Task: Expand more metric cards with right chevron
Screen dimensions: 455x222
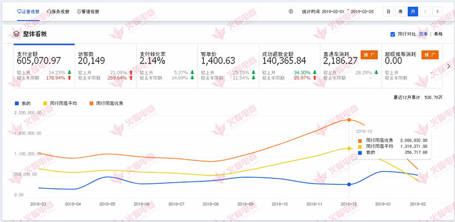Action: pos(449,66)
